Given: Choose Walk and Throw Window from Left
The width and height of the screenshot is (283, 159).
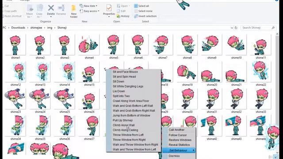Looking at the screenshot, I should coord(134,149).
